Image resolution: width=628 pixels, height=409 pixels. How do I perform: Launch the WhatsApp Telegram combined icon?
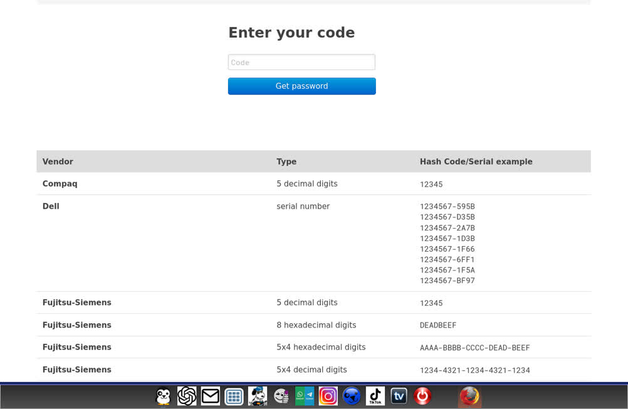point(305,396)
